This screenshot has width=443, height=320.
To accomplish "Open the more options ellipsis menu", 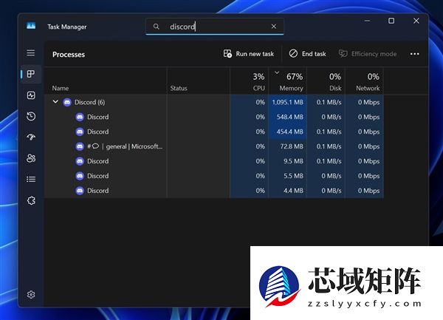I will (414, 54).
